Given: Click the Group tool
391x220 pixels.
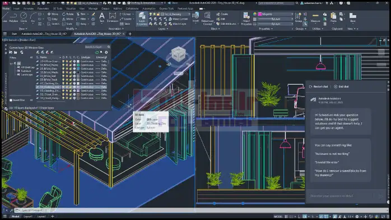Looking at the screenshot, I should (x=298, y=17).
